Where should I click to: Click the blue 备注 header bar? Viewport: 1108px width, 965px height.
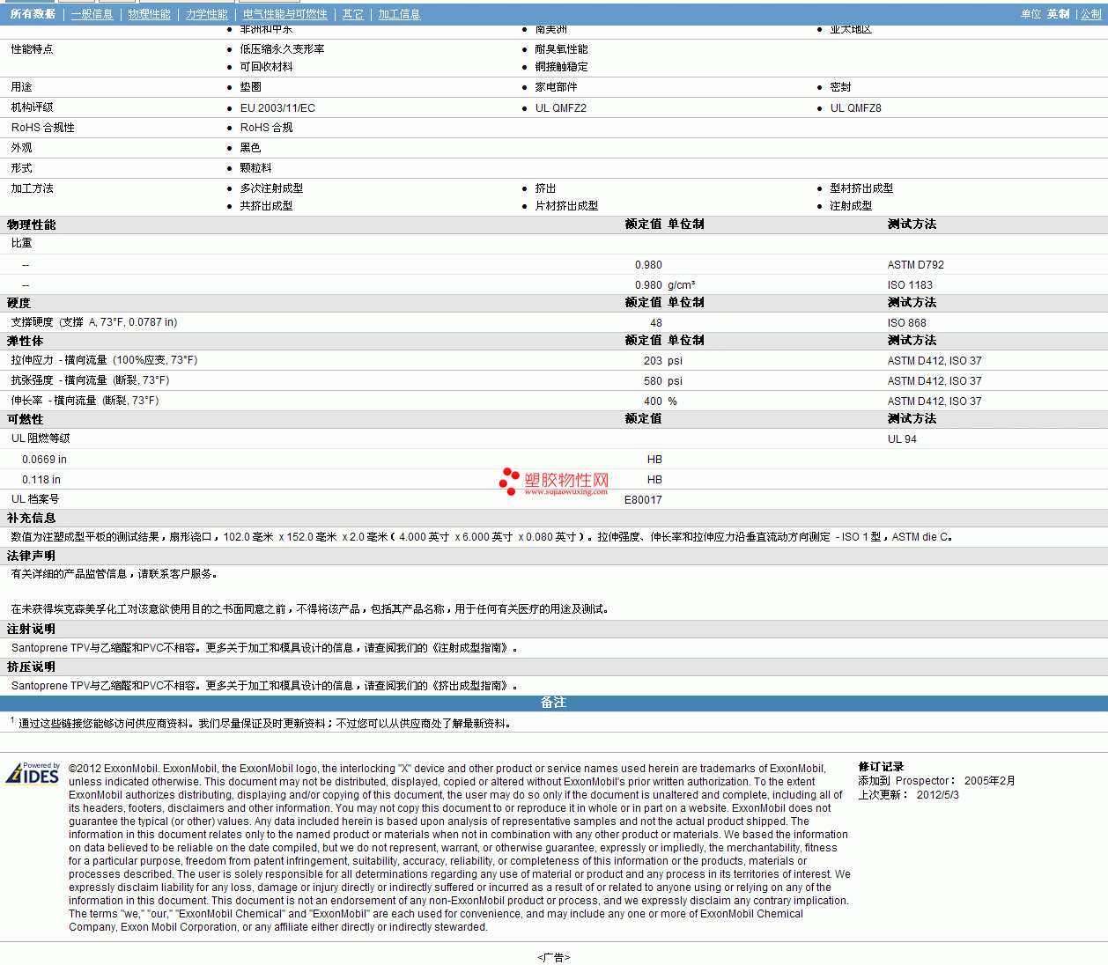coord(554,703)
